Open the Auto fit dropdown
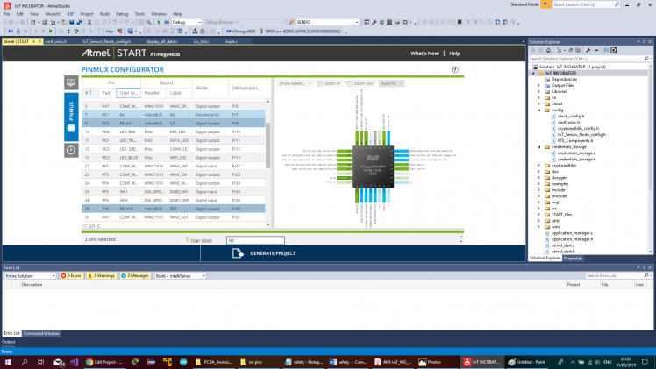 pos(390,83)
